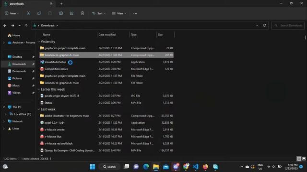
Task: Click the Rename icon in toolbar
Action: (61, 13)
